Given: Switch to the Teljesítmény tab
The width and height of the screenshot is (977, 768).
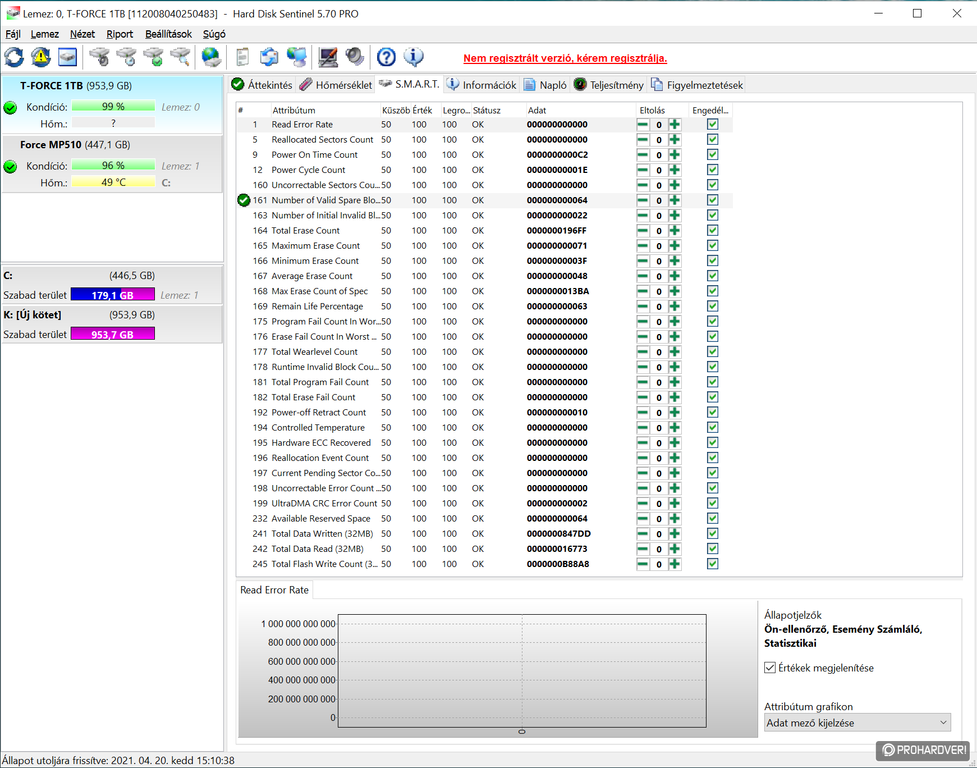Looking at the screenshot, I should 609,85.
